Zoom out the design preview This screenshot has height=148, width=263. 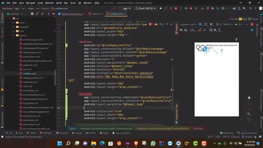(249, 109)
